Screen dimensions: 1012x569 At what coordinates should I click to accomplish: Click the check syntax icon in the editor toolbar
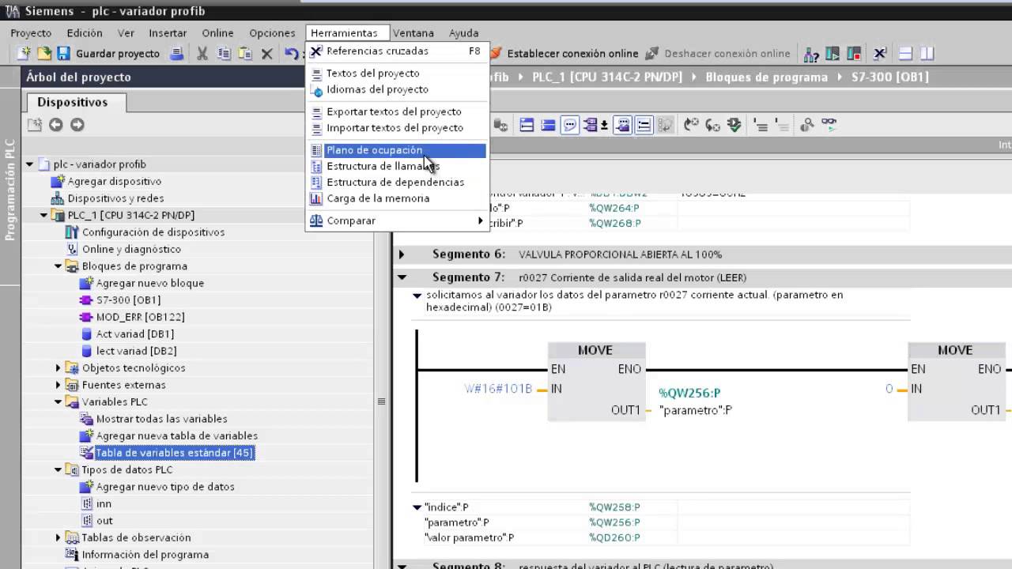point(734,125)
